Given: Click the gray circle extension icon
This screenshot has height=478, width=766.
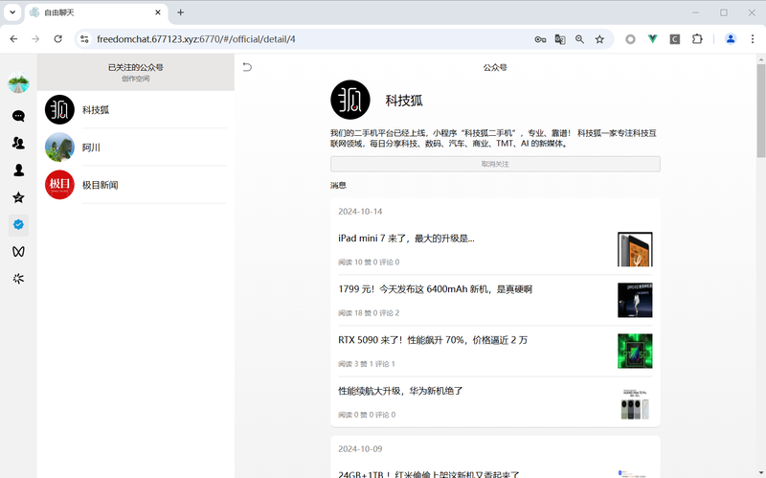Looking at the screenshot, I should click(x=630, y=39).
